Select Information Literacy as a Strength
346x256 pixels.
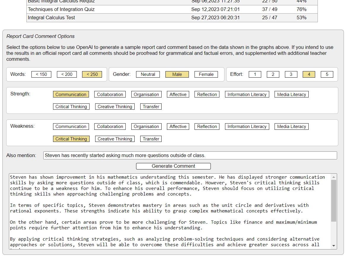pyautogui.click(x=247, y=95)
